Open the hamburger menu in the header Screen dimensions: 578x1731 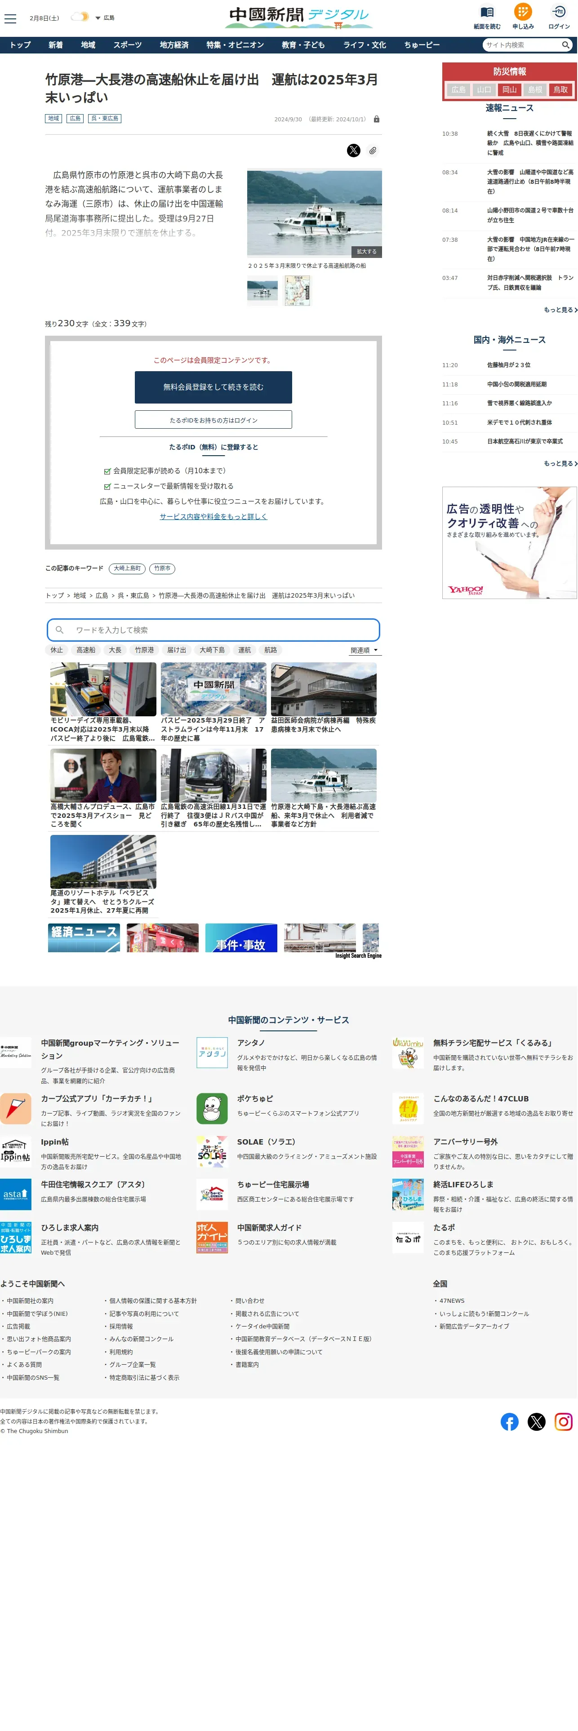[10, 19]
